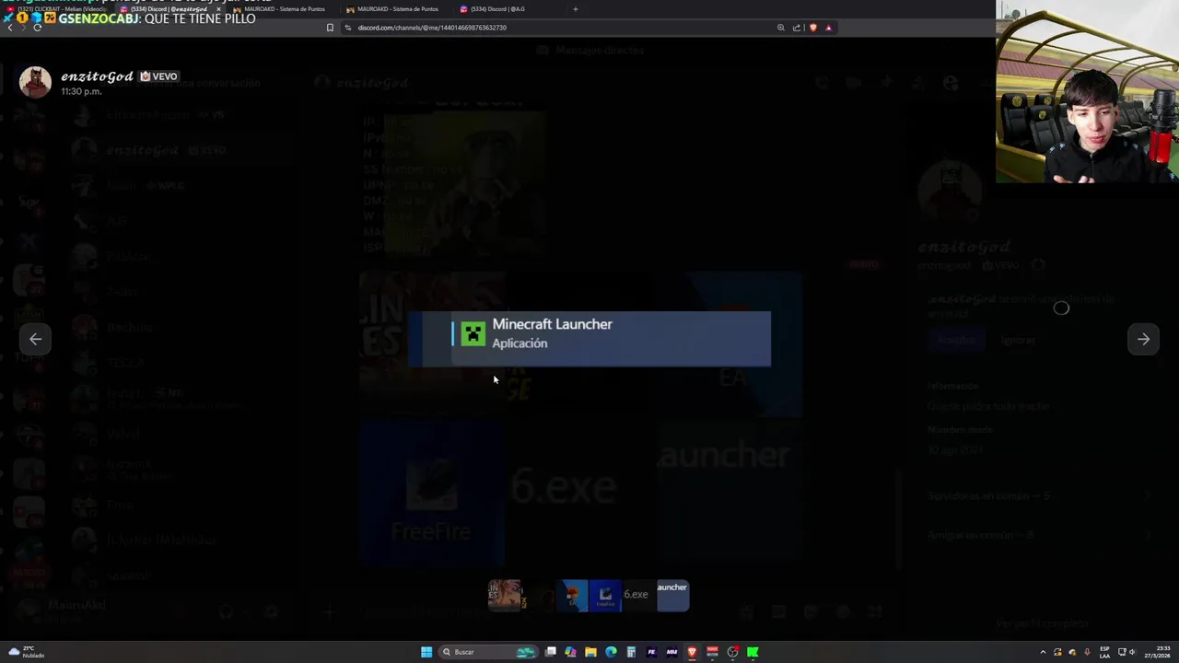Select the first comic-style thumbnail in the carousel
Screen dimensions: 1179x663
[x=505, y=595]
